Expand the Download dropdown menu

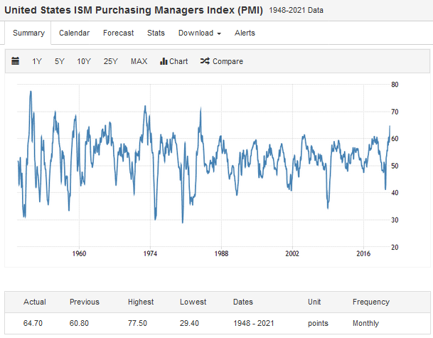click(x=200, y=33)
